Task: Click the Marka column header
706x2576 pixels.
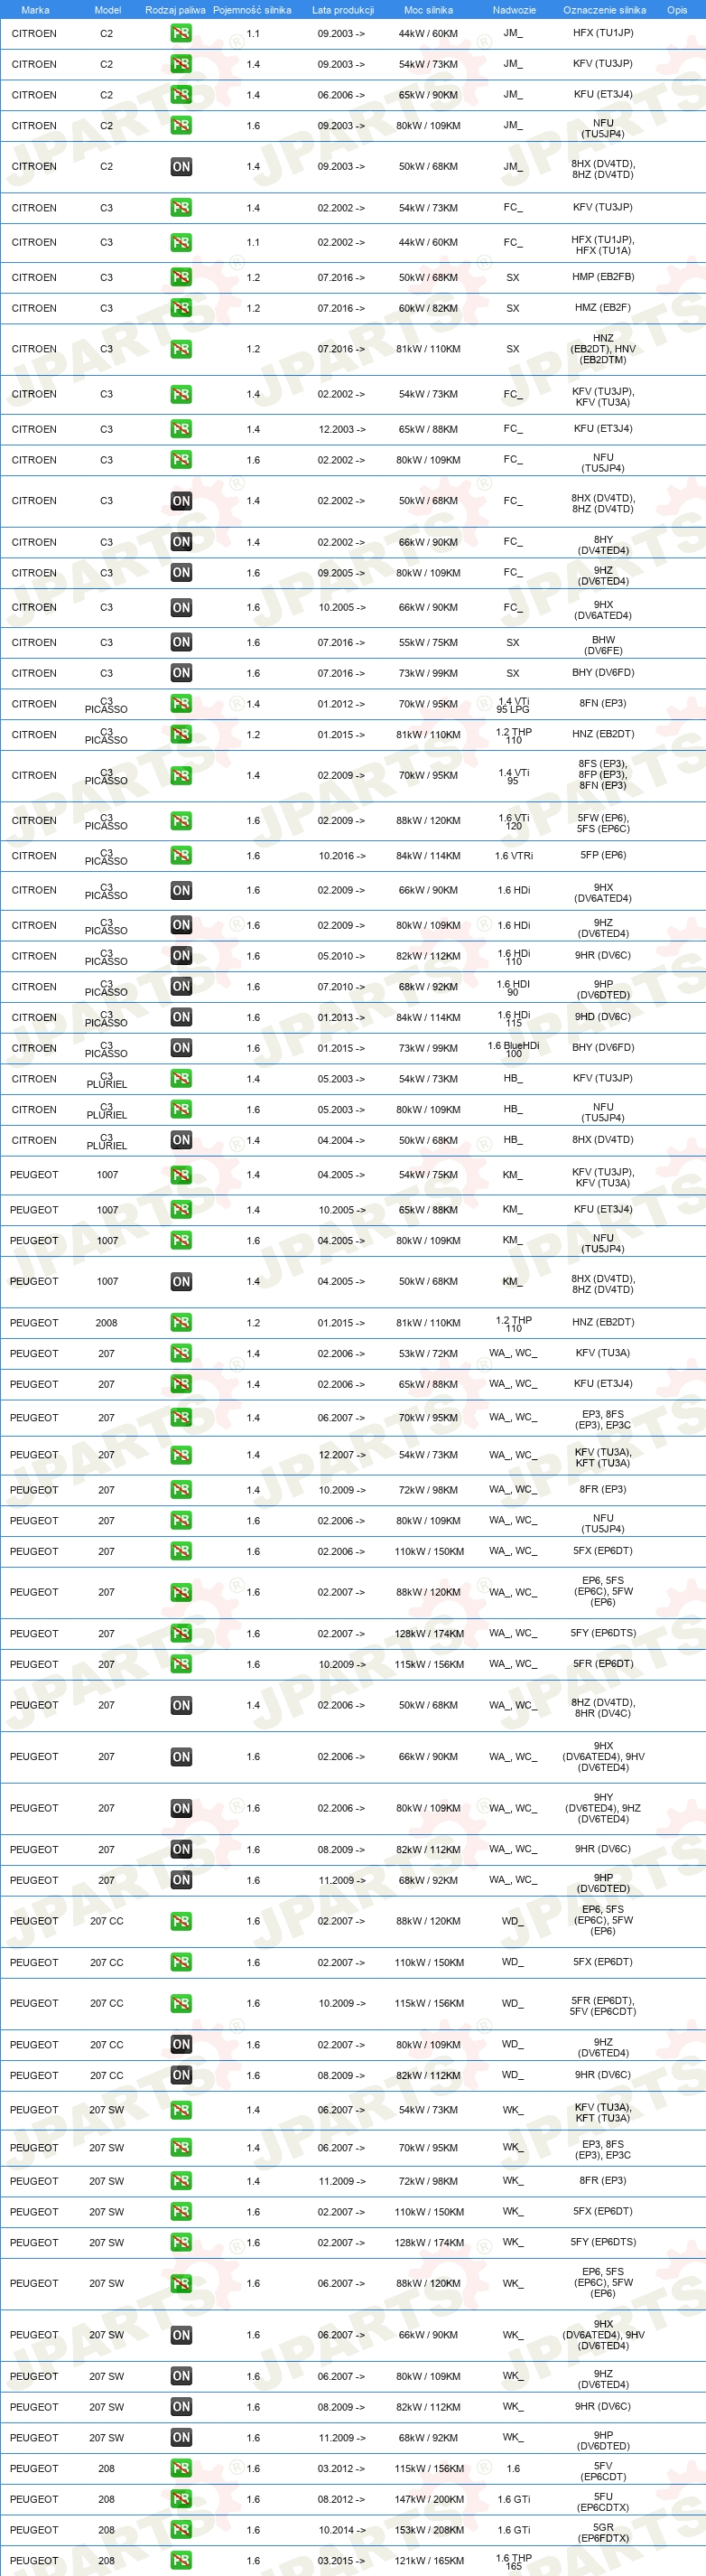Action: 35,10
